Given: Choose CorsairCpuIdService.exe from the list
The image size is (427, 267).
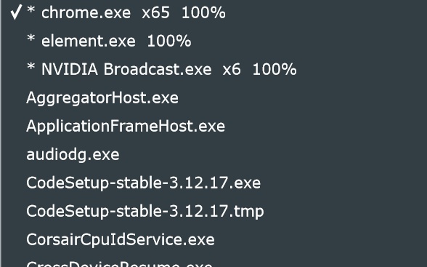Looking at the screenshot, I should (214, 239).
